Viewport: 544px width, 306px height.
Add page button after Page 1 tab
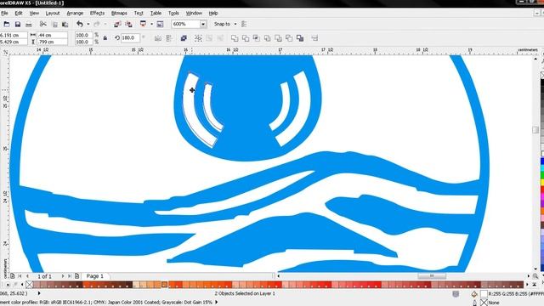(77, 276)
